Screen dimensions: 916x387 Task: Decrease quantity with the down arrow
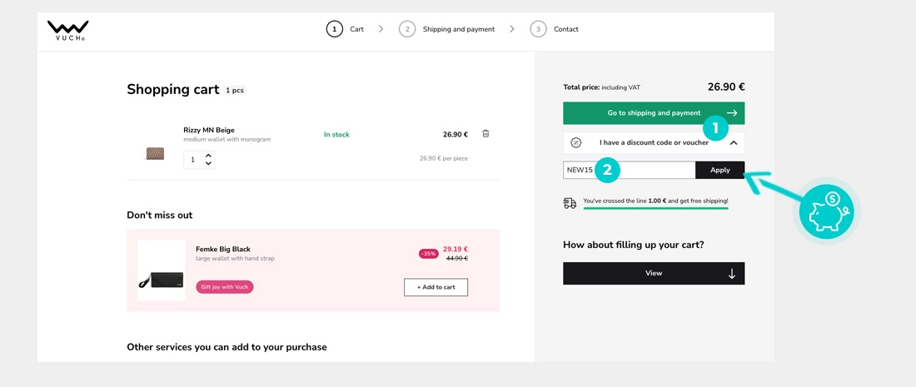tap(208, 164)
